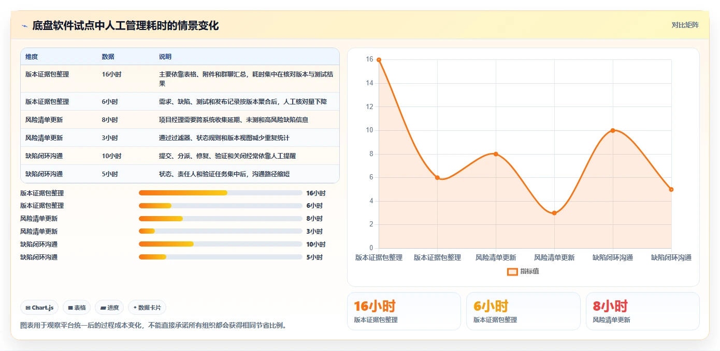This screenshot has width=720, height=351.
Task: Select the table cell reading 10小时
Action: (111, 156)
